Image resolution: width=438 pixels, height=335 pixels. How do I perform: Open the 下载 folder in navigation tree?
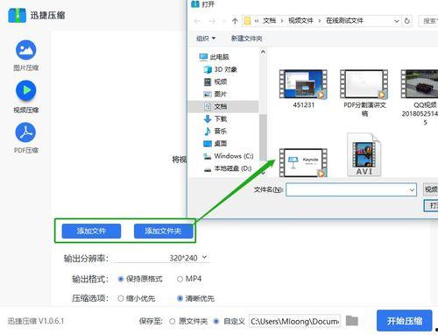[x=215, y=118]
